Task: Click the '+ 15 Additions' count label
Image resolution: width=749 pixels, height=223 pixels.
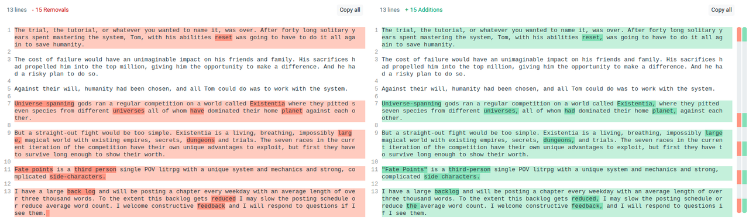Action: [424, 10]
